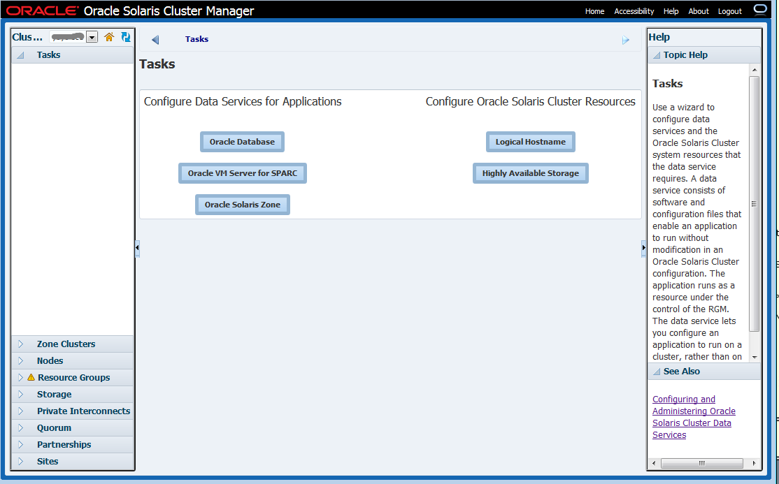Screen dimensions: 779x484
Task: Click the Topic Help label
Action: [685, 55]
